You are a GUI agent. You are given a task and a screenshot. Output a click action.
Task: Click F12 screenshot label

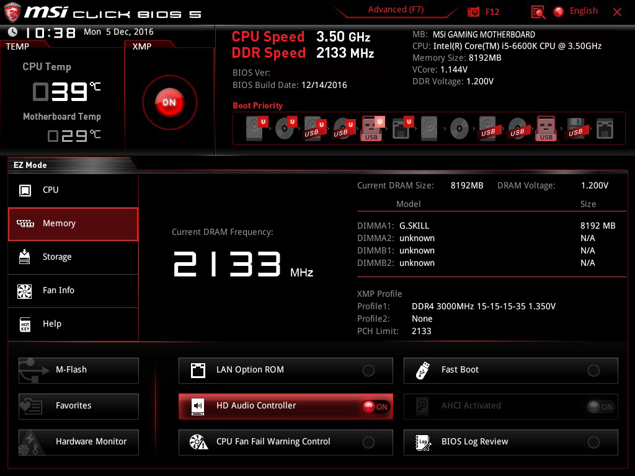pyautogui.click(x=492, y=12)
